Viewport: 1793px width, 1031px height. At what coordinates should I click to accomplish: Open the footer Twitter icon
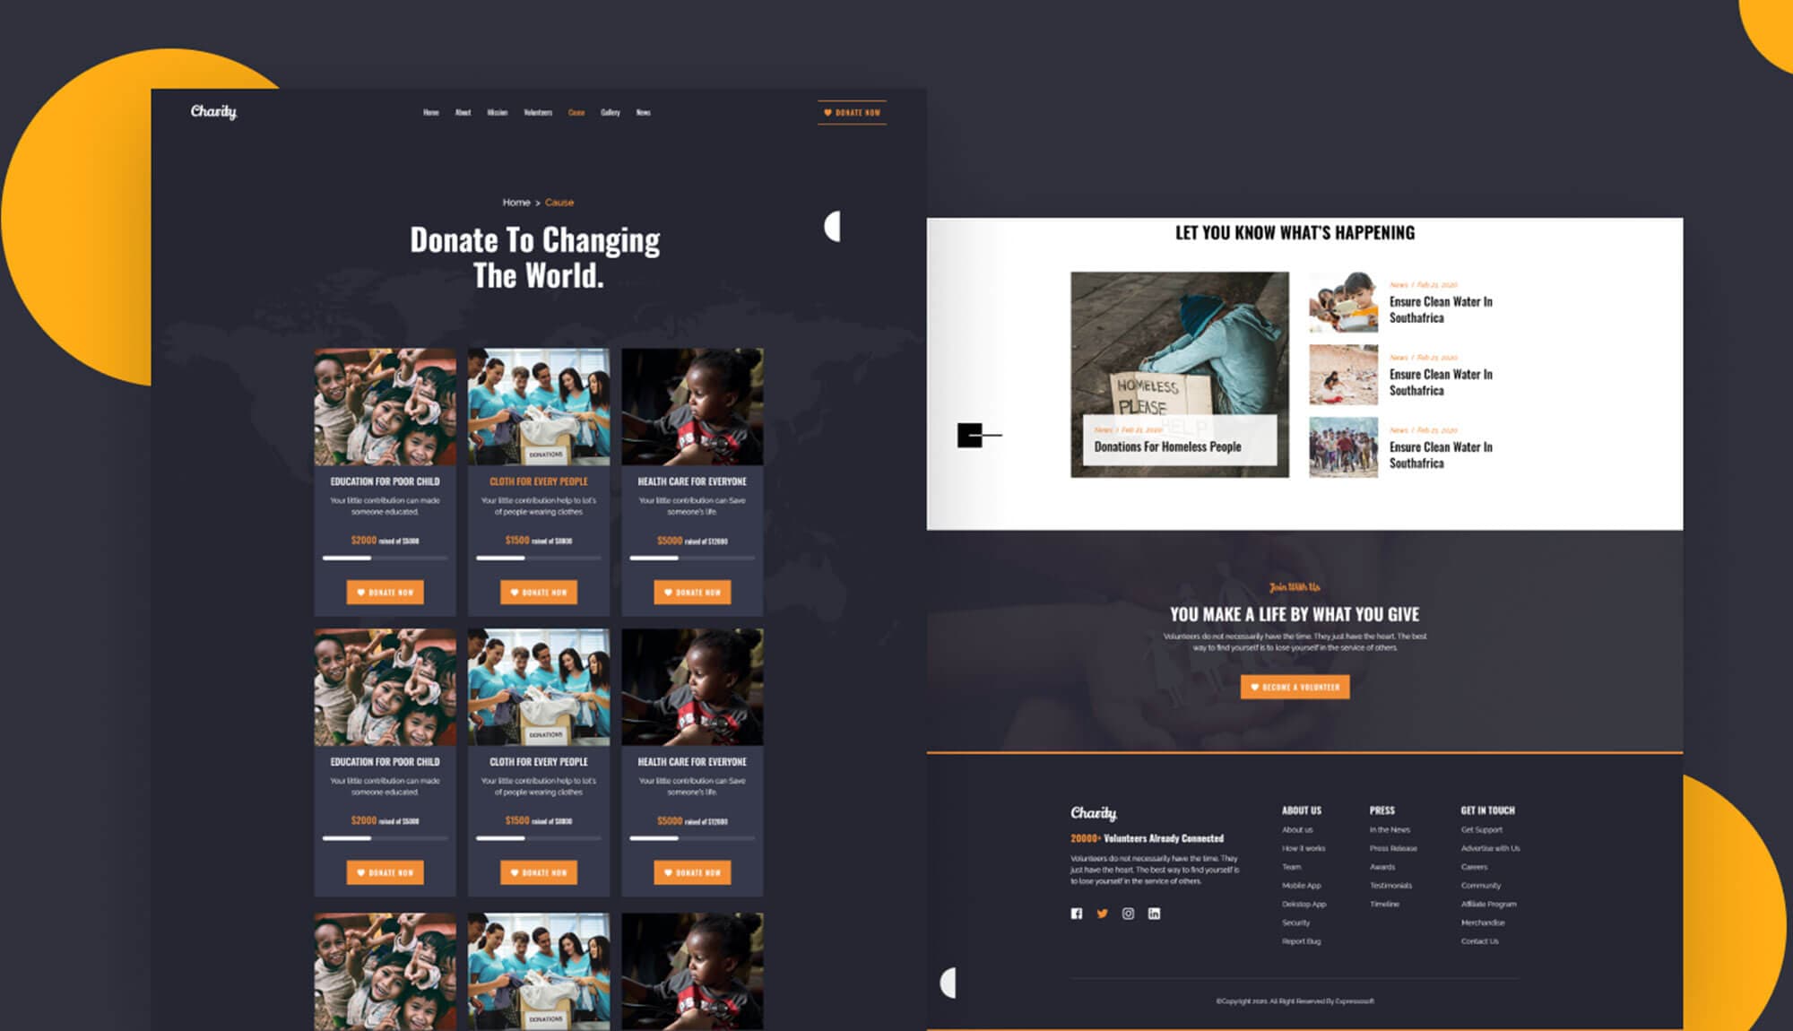(1102, 914)
